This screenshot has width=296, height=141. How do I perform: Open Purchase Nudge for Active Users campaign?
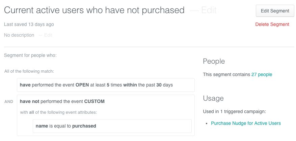[x=246, y=123]
